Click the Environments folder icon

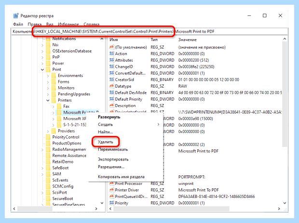pyautogui.click(x=54, y=76)
